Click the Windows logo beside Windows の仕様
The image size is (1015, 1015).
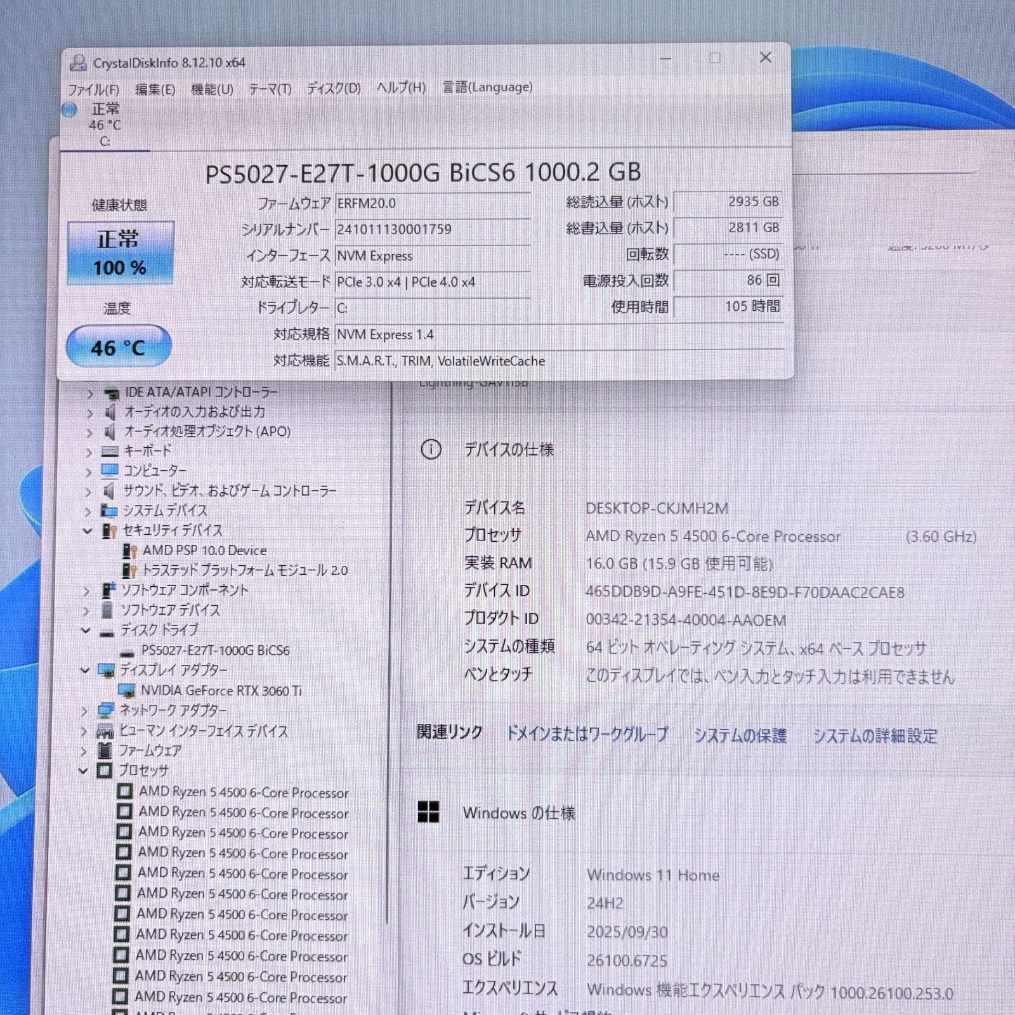[428, 812]
